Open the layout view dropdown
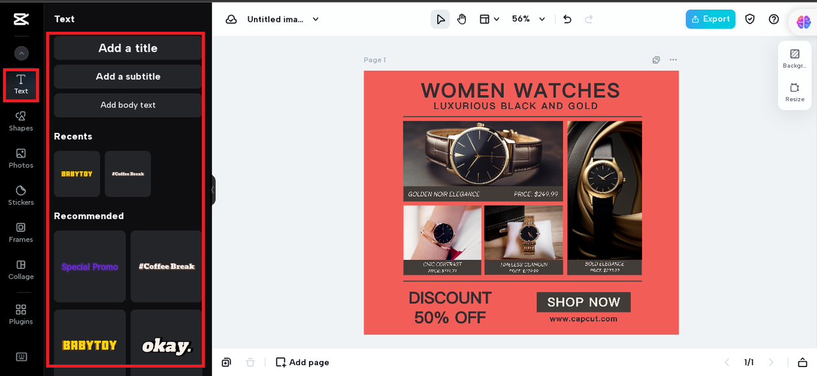 [489, 19]
